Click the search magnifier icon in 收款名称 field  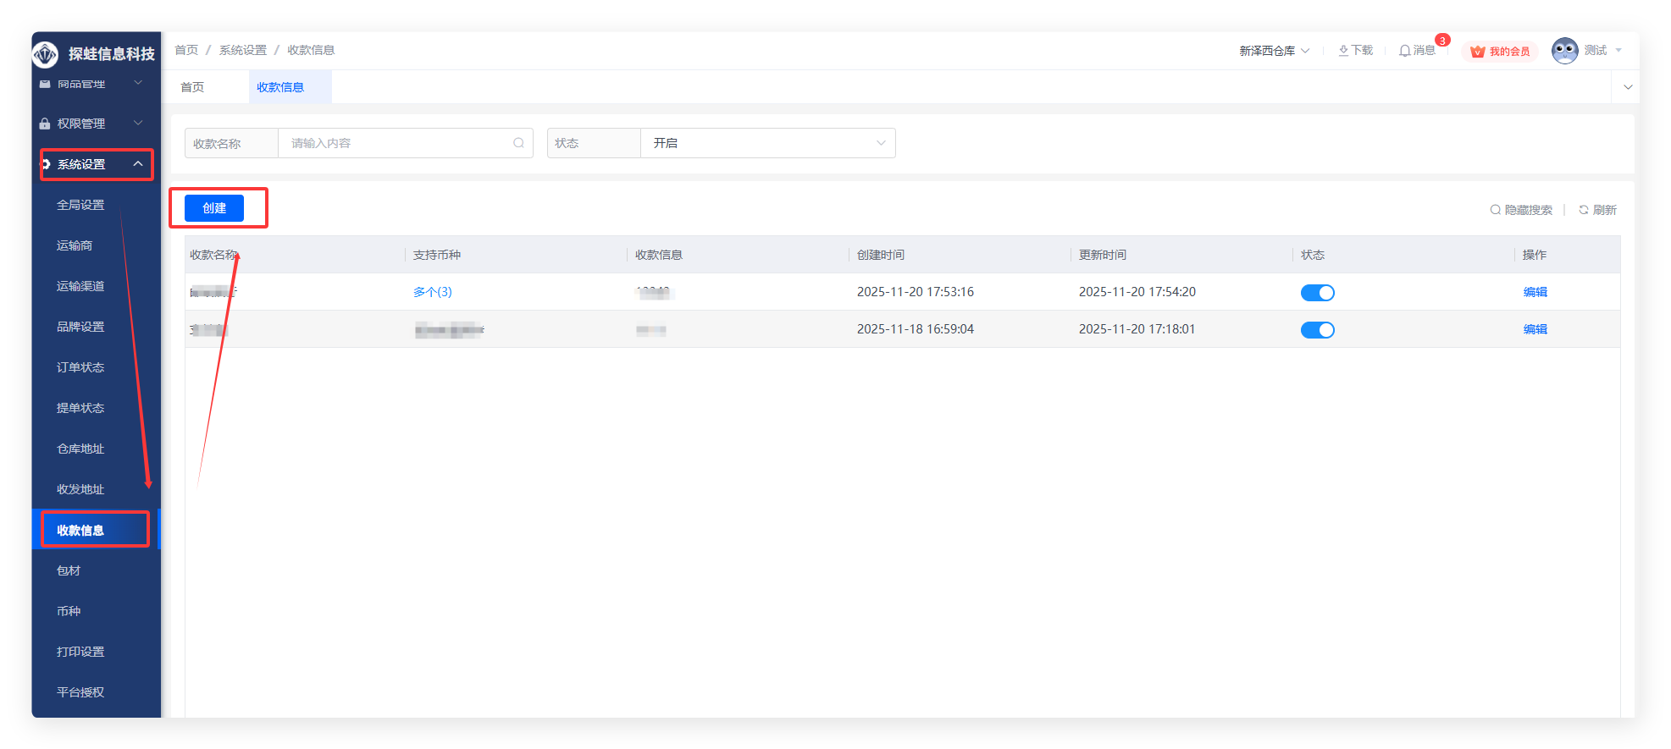tap(518, 143)
